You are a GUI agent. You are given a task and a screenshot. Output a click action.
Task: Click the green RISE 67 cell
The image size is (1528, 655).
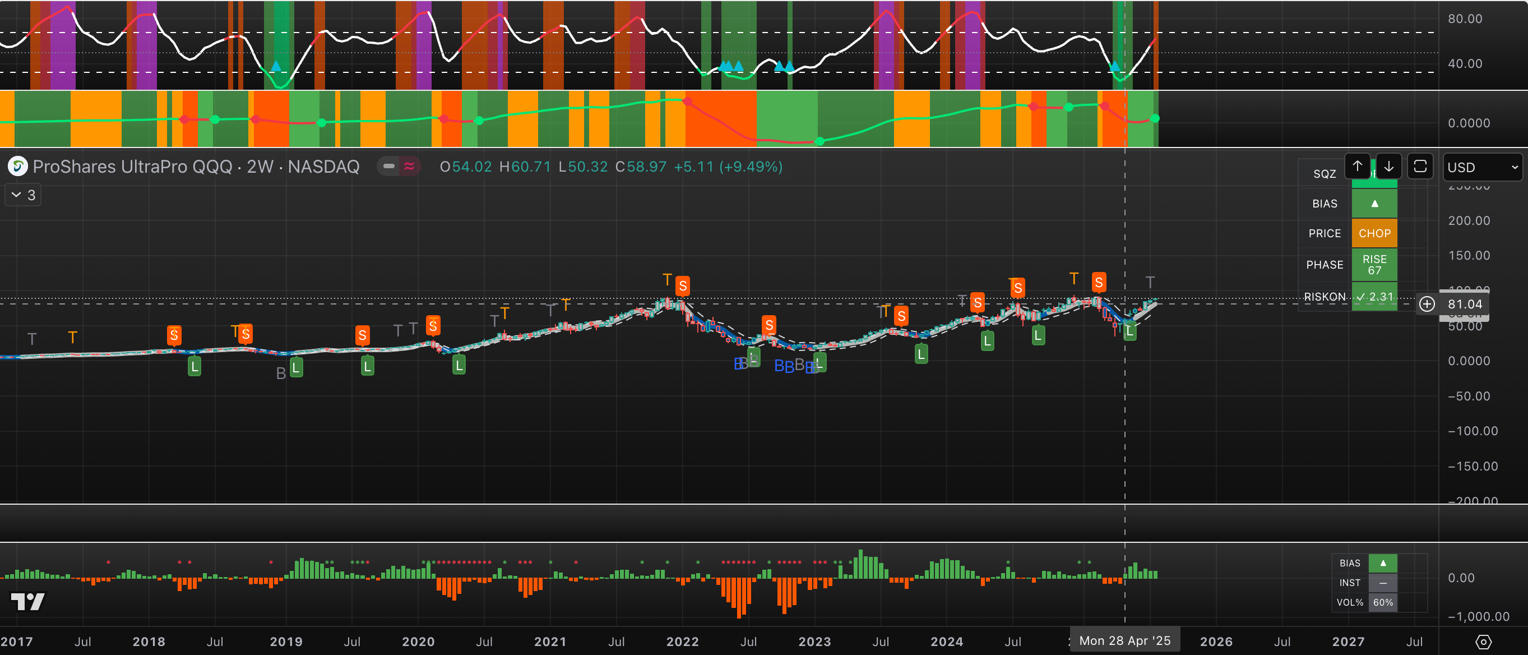pos(1374,265)
